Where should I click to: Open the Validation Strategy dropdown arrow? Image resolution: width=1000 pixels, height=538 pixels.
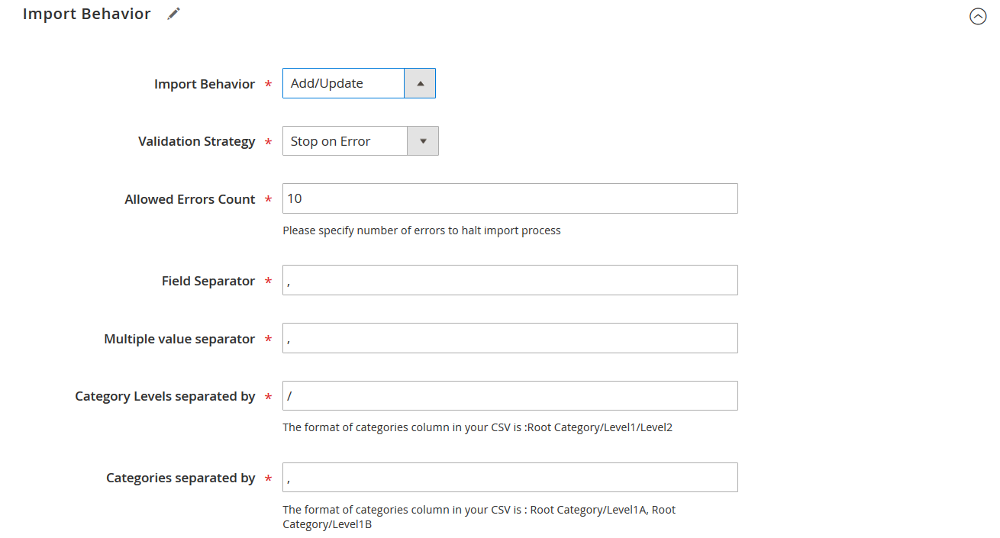423,141
